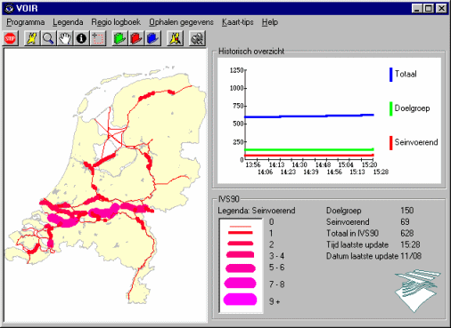The height and width of the screenshot is (328, 451).
Task: Open the Help menu
Action: [x=270, y=22]
